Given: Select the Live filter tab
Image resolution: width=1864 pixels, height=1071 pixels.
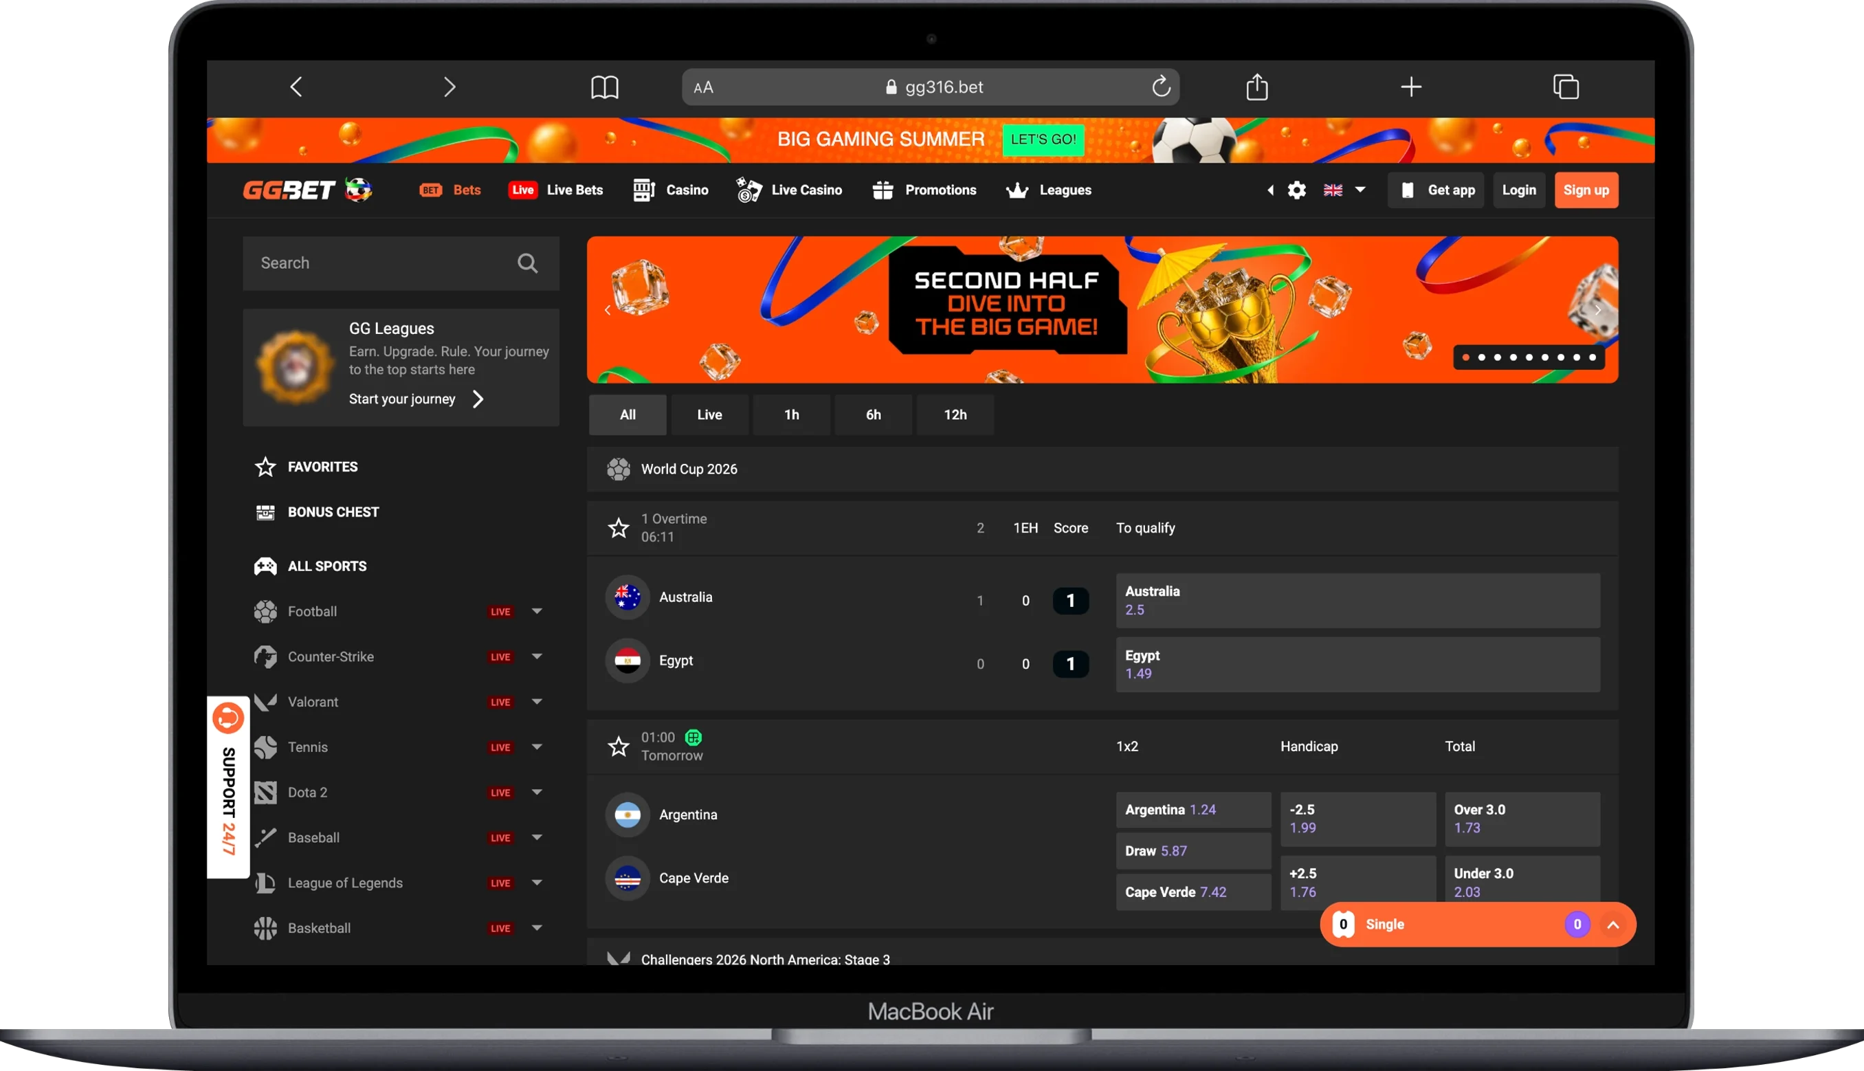Looking at the screenshot, I should [709, 415].
